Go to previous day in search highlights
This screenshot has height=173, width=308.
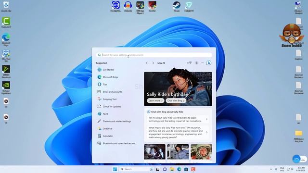click(147, 63)
